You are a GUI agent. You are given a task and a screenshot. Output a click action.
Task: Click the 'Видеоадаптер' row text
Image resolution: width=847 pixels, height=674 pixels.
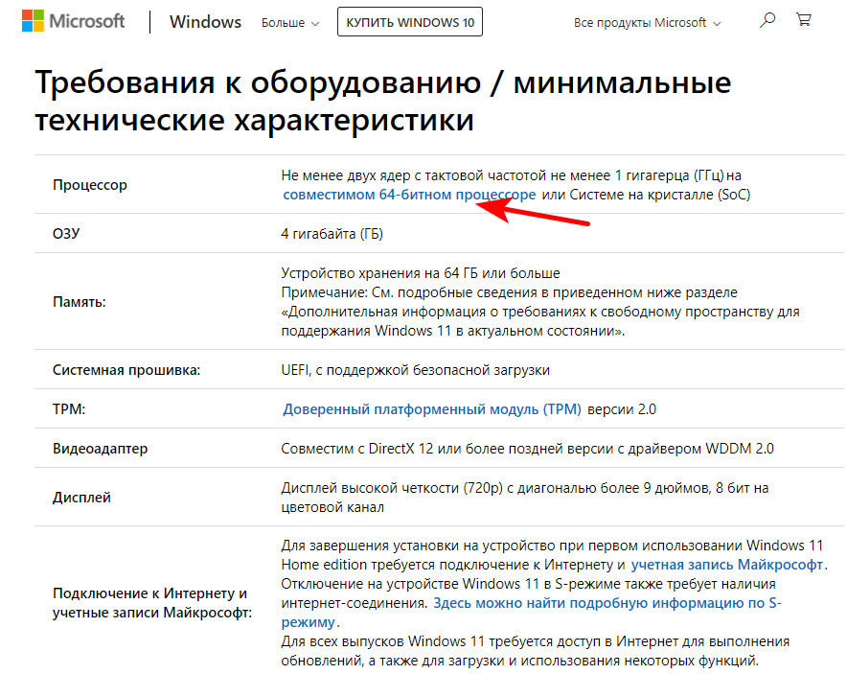101,449
